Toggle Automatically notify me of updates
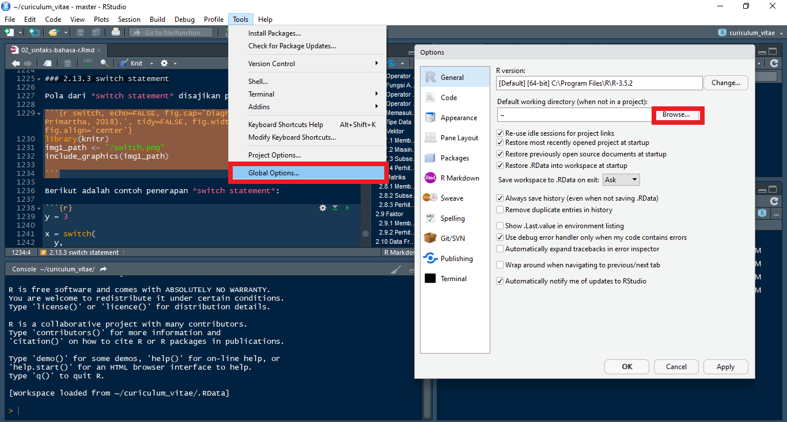Image resolution: width=787 pixels, height=422 pixels. [x=500, y=281]
